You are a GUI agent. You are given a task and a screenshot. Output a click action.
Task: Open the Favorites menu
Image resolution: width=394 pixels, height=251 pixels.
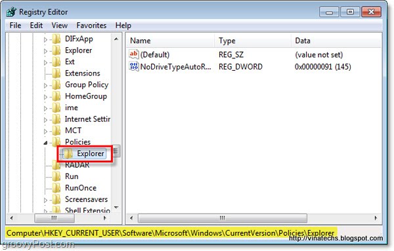point(91,26)
